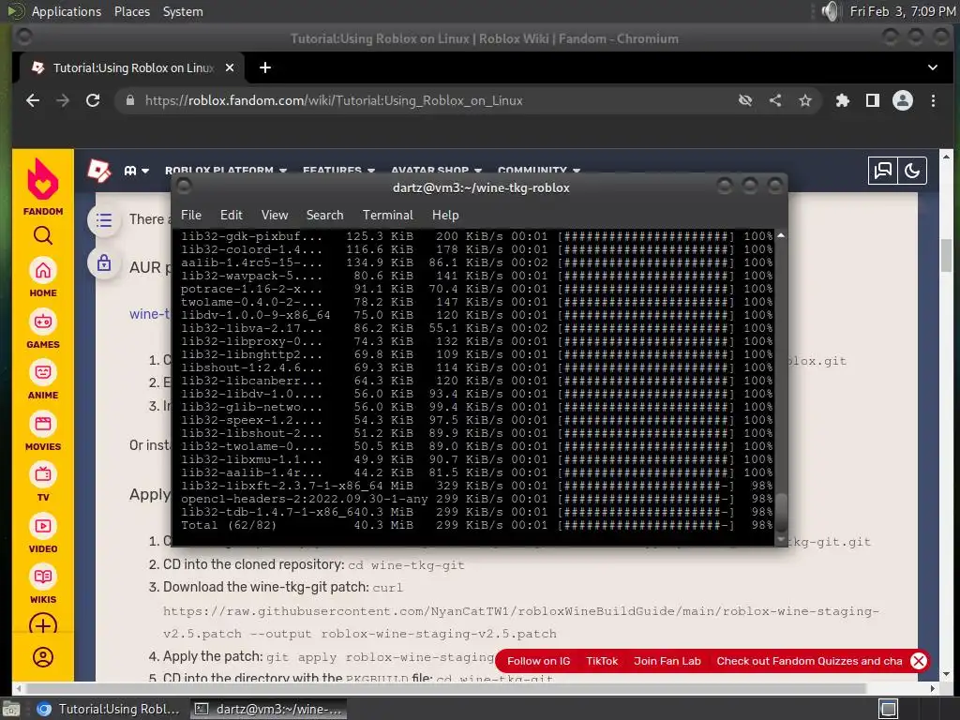The image size is (960, 720).
Task: Open Chromium three-dot menu
Action: point(933,100)
